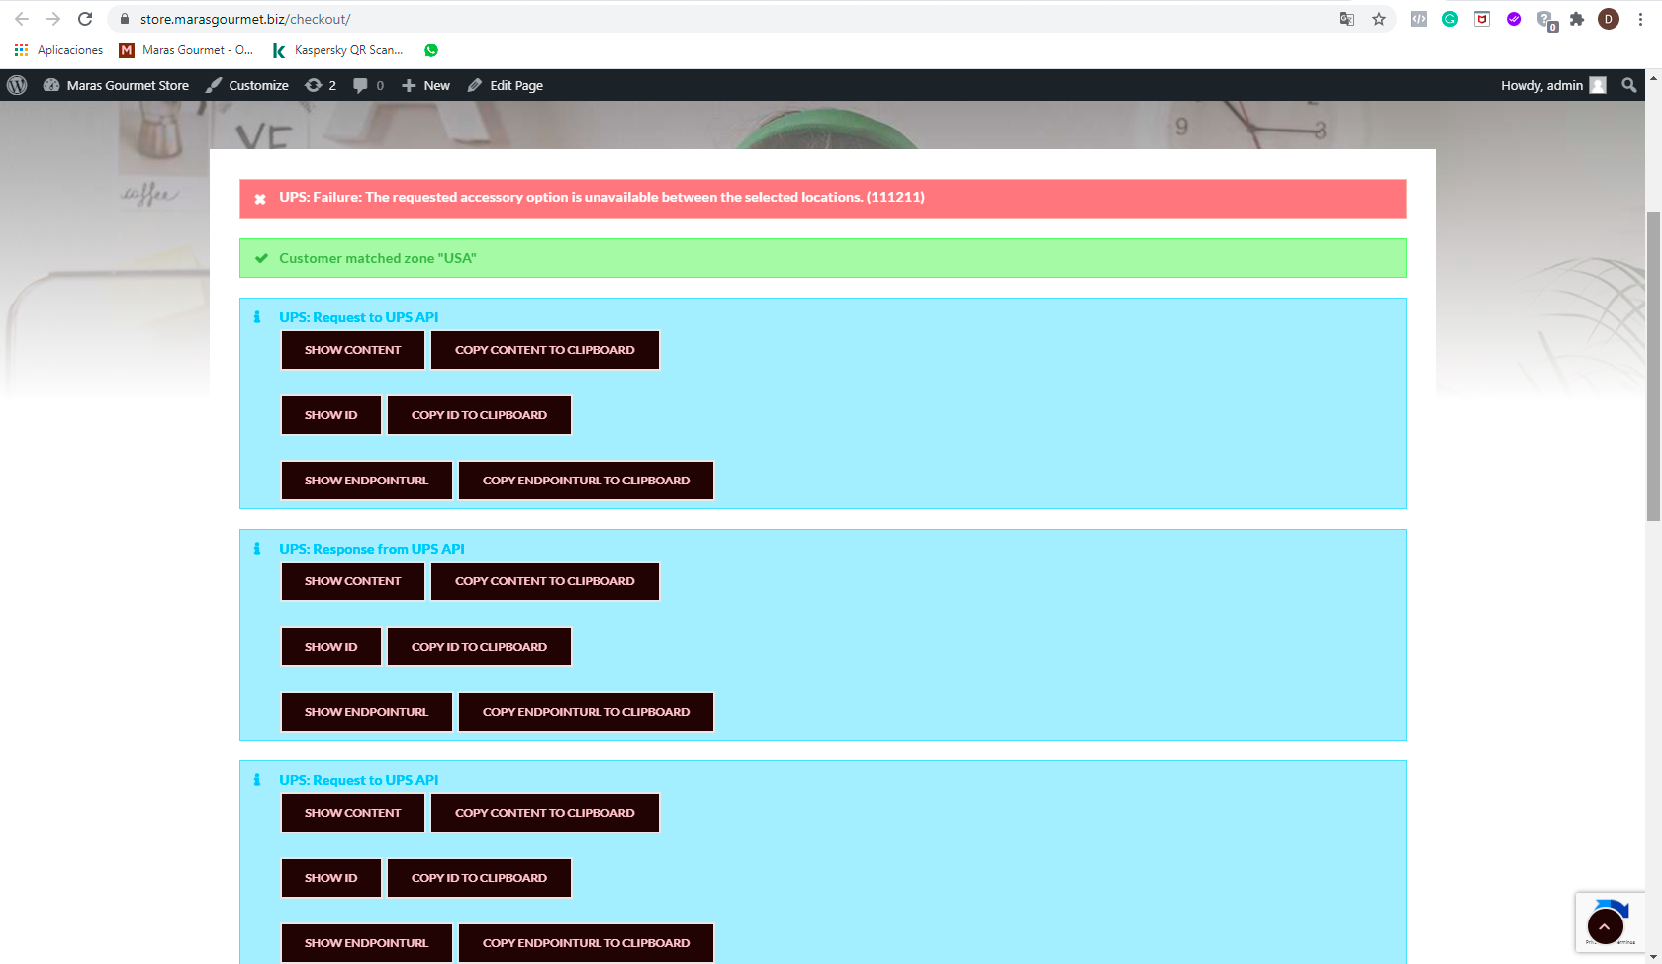The image size is (1662, 964).
Task: Click the address bar URL field
Action: pos(732,19)
